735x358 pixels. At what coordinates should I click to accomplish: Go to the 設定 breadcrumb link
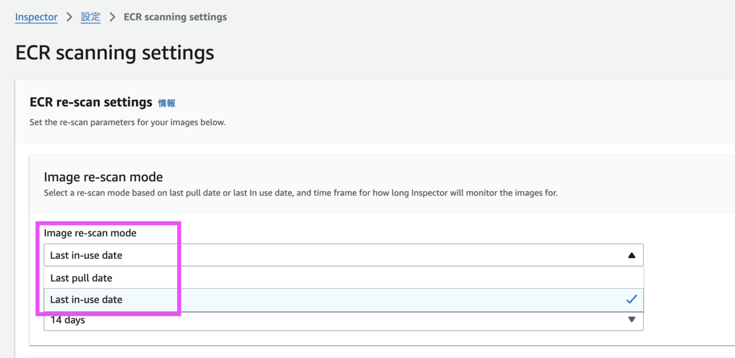91,17
